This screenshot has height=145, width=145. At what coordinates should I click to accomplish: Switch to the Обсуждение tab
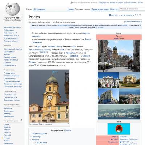coord(39,9)
